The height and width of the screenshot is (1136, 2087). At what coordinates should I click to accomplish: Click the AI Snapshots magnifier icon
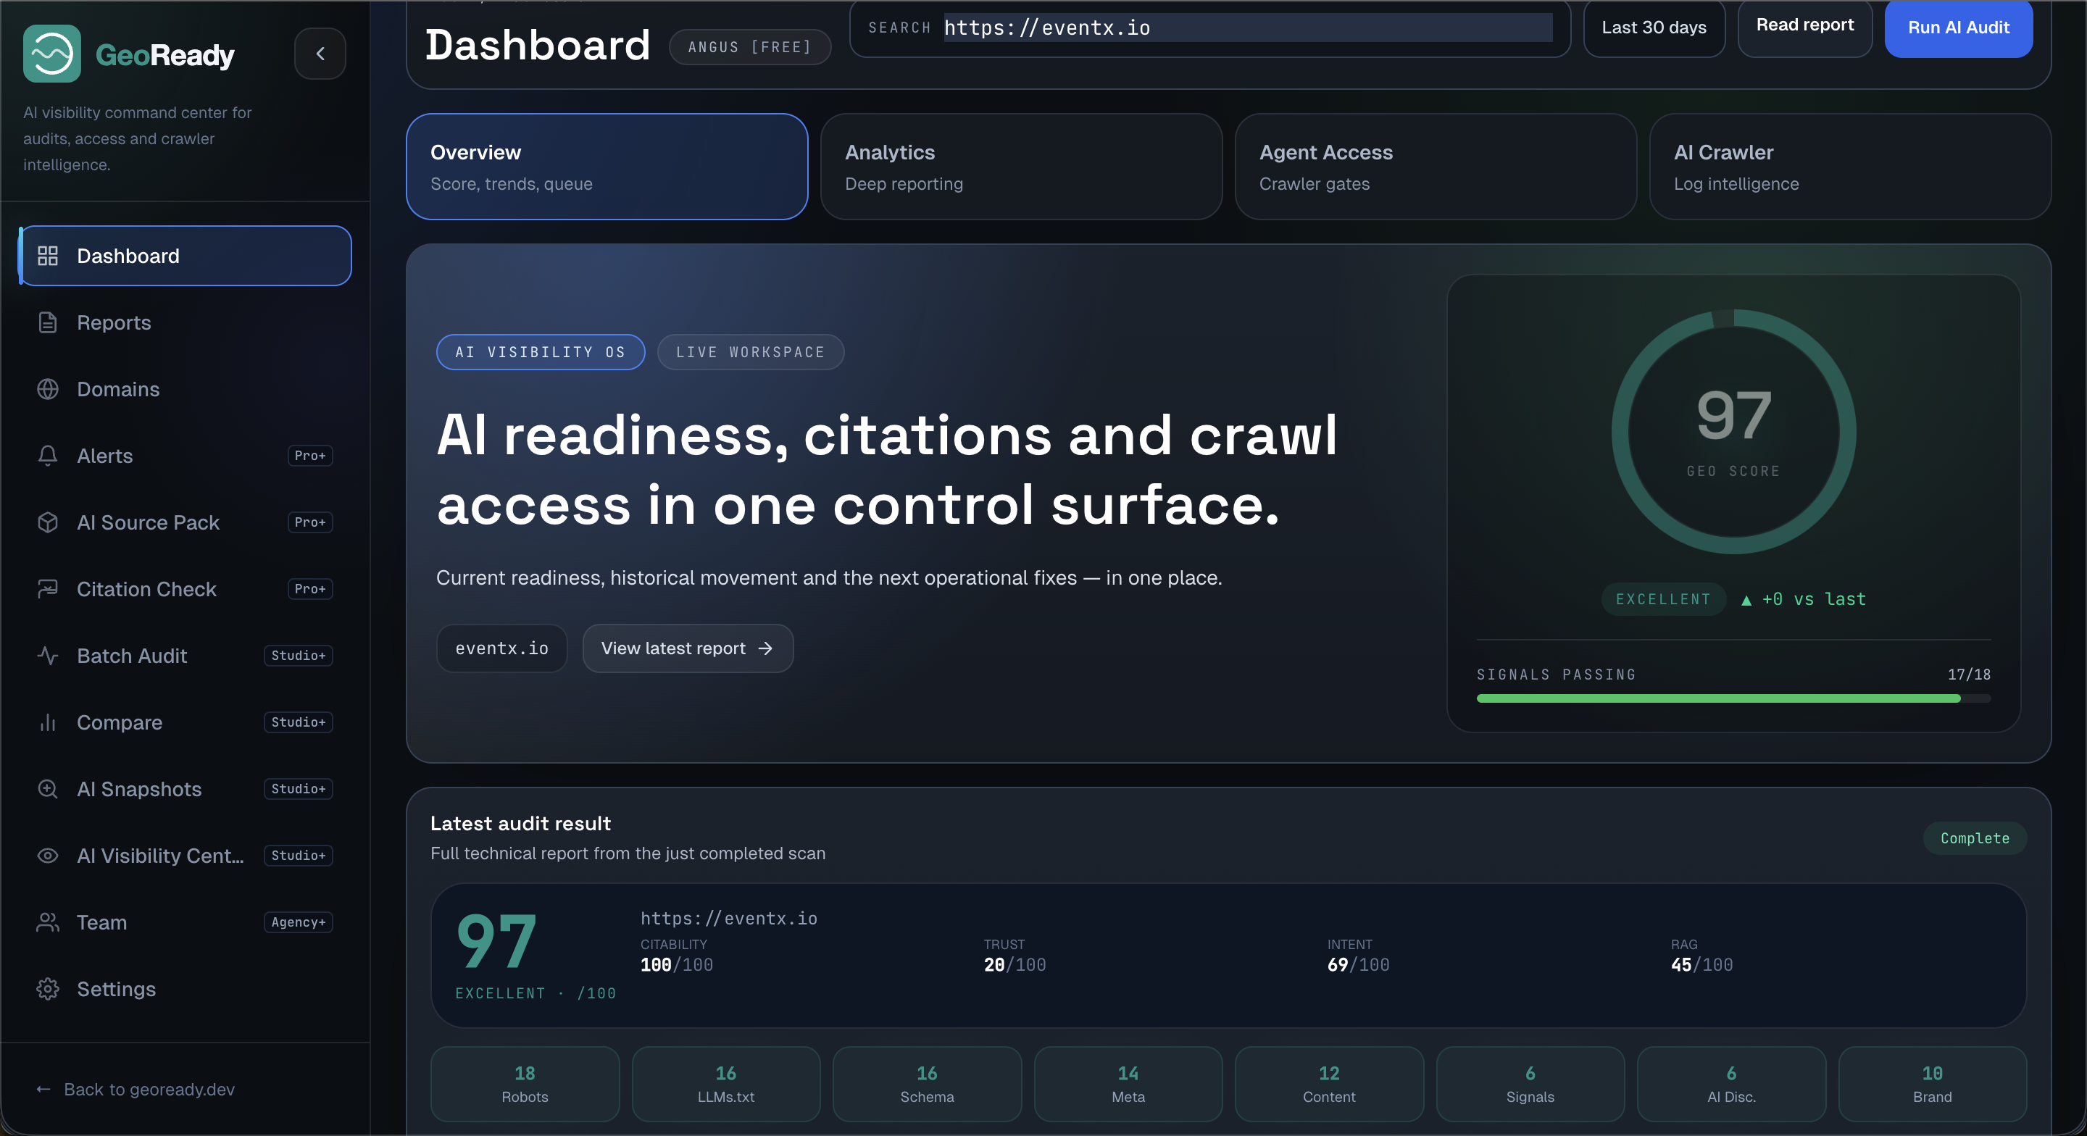[x=48, y=788]
